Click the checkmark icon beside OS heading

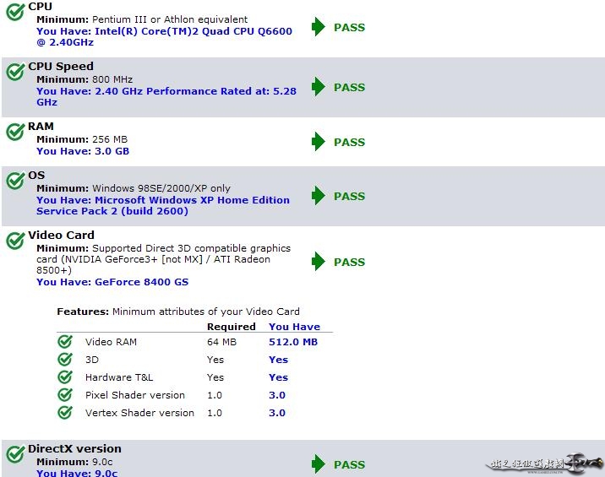(15, 181)
